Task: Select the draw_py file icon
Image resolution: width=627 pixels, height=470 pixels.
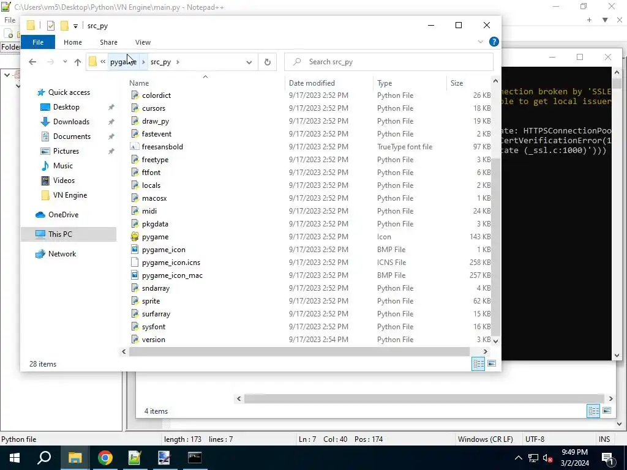Action: point(135,121)
